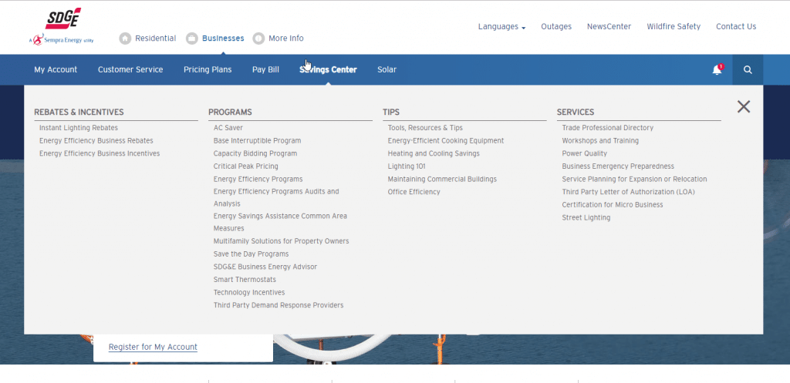Select Critical Peak Pricing

click(246, 166)
